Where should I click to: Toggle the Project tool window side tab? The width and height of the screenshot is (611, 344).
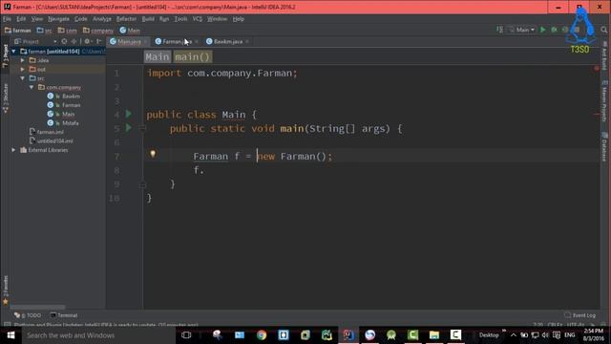(x=6, y=55)
